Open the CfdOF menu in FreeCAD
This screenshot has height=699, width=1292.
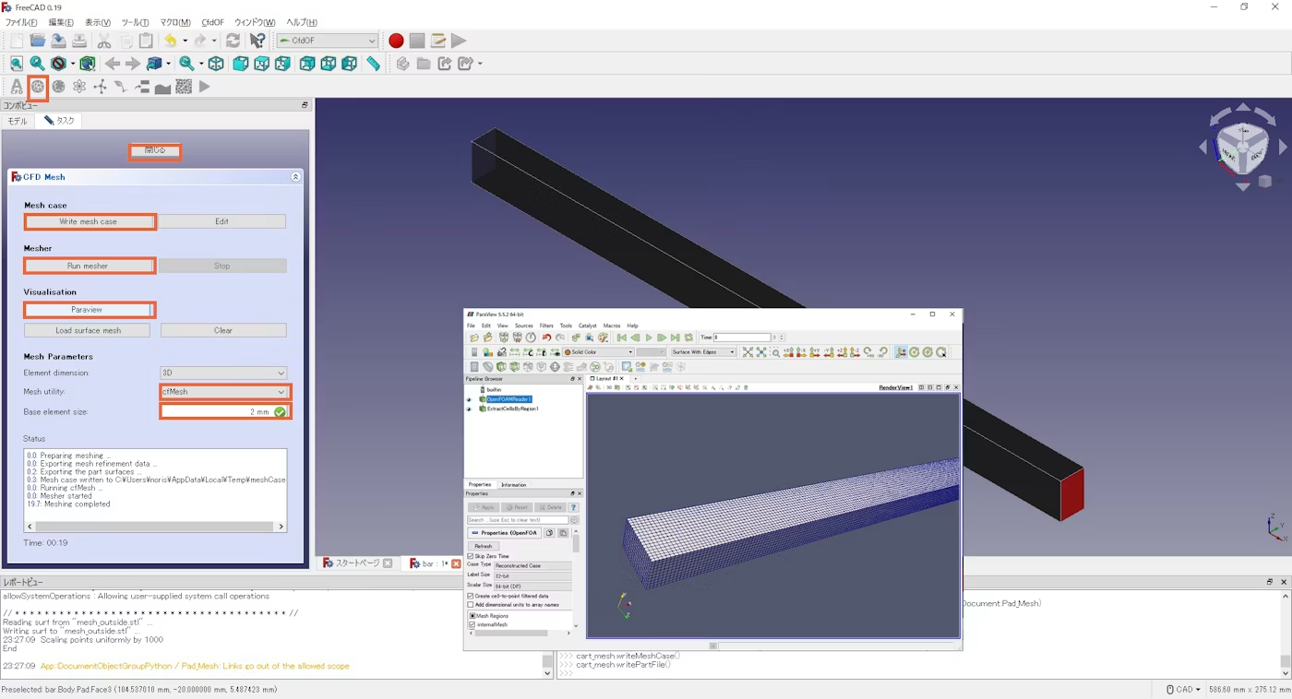(212, 22)
